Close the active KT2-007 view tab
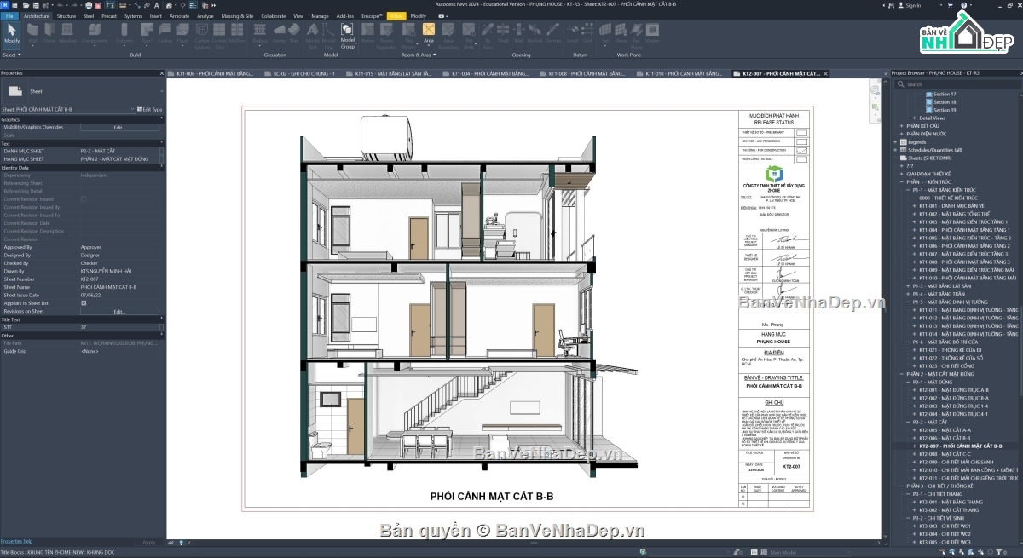1023x558 pixels. (825, 74)
